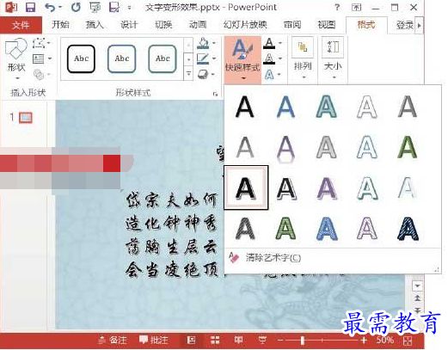The width and height of the screenshot is (448, 350).
Task: Open text effects glowing A icon
Action: (269, 75)
